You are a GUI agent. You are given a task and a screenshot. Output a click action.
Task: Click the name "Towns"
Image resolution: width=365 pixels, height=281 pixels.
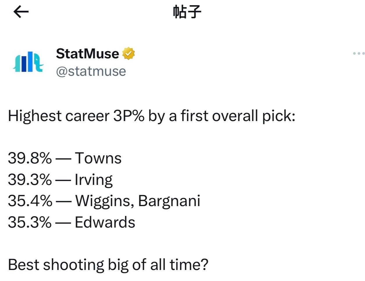tap(98, 158)
